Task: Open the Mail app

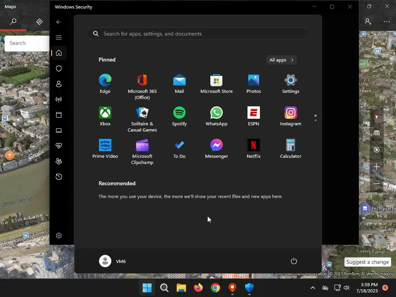Action: click(x=179, y=84)
